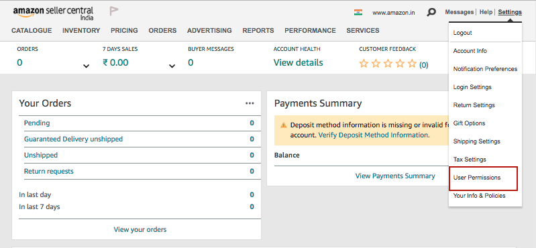Image resolution: width=536 pixels, height=248 pixels.
Task: Open the Return requests link
Action: point(48,171)
